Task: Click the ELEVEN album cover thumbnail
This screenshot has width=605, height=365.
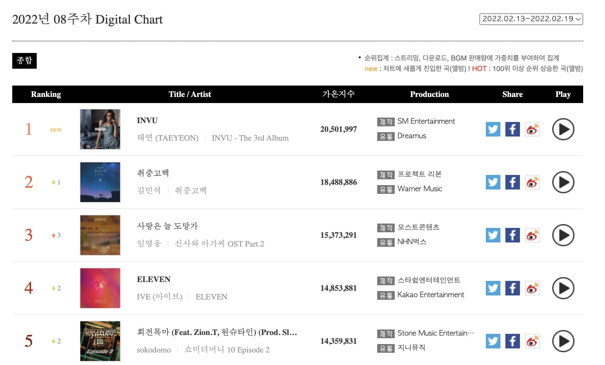Action: [100, 288]
